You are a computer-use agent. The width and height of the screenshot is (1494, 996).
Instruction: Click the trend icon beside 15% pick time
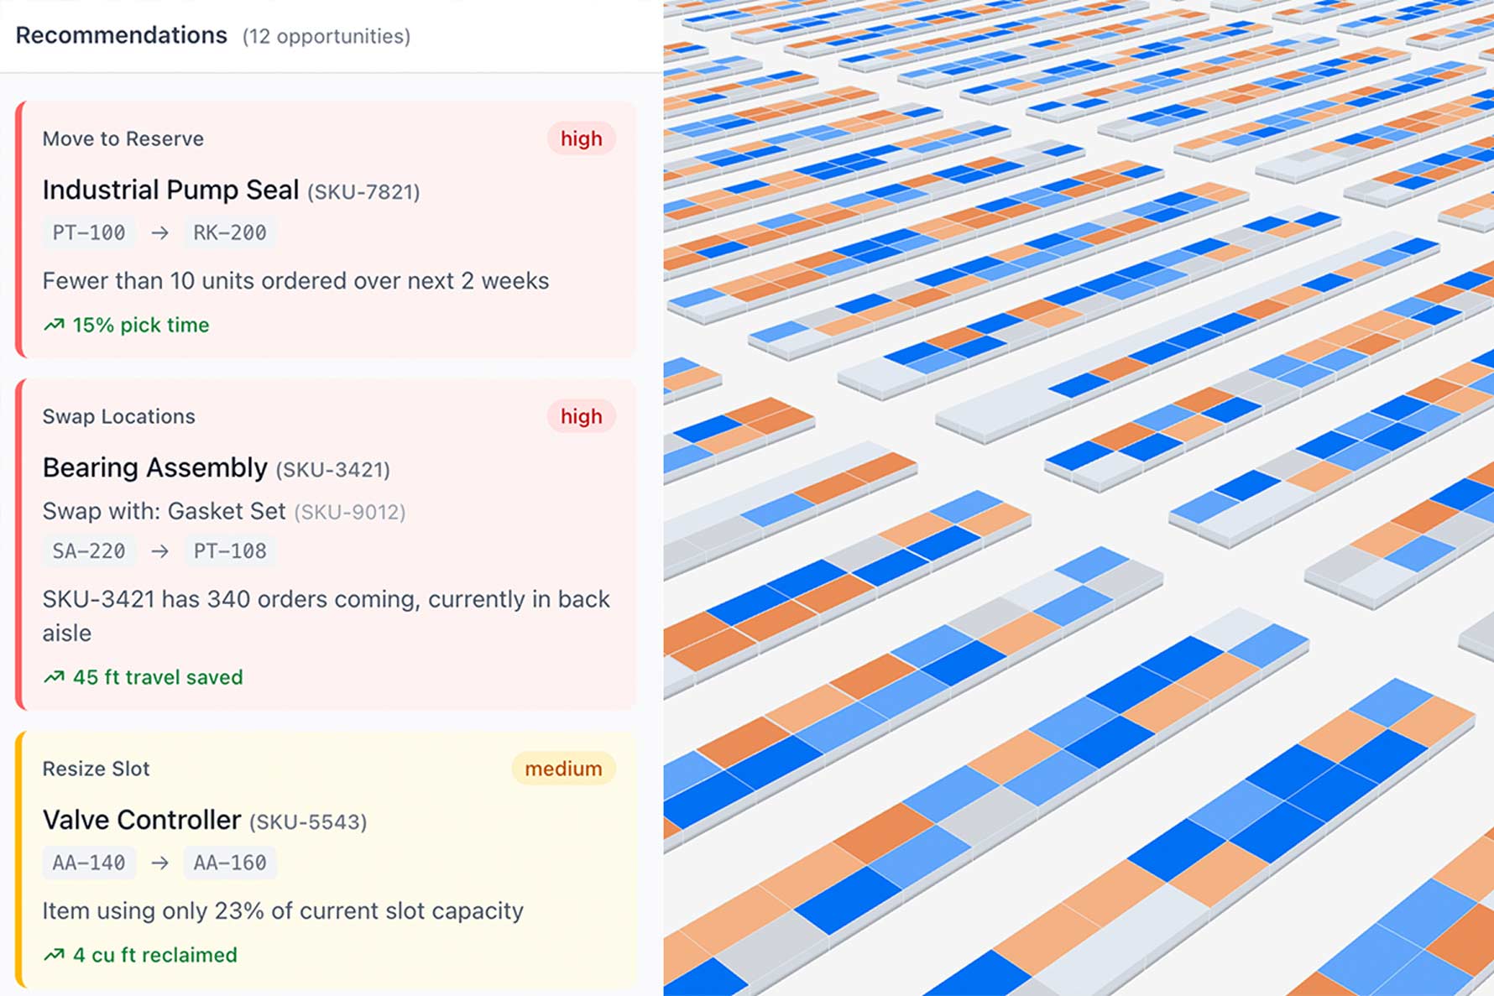pos(55,325)
